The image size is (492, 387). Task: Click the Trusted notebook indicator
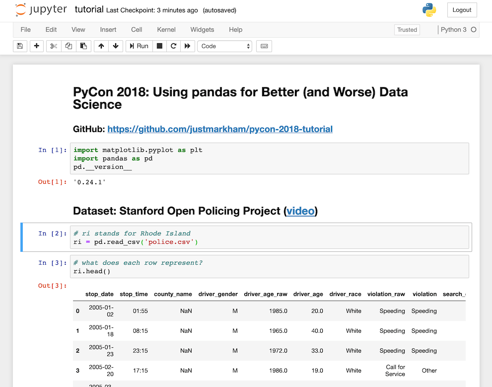click(407, 30)
